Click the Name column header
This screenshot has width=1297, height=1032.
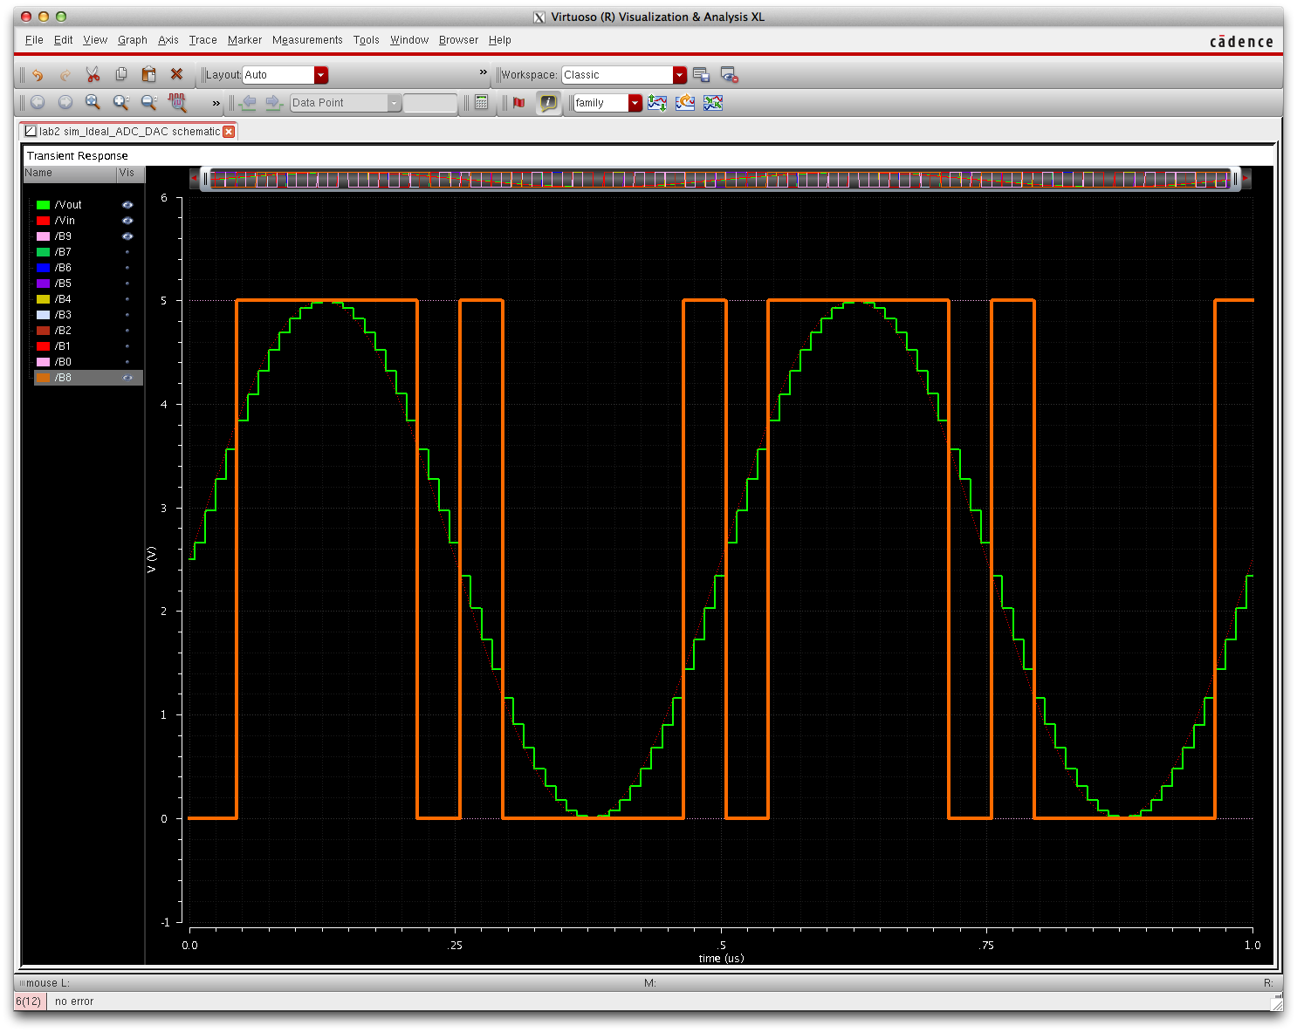(38, 173)
